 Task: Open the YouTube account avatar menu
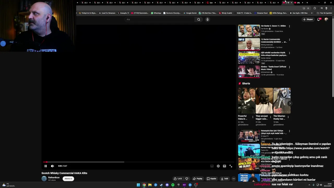pyautogui.click(x=326, y=19)
